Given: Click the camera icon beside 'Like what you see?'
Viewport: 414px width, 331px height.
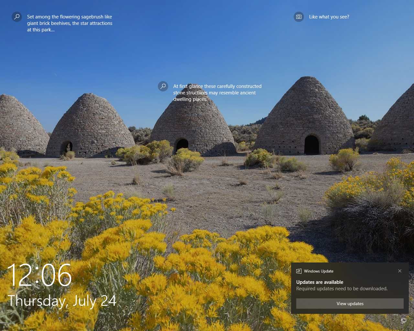Looking at the screenshot, I should point(299,17).
